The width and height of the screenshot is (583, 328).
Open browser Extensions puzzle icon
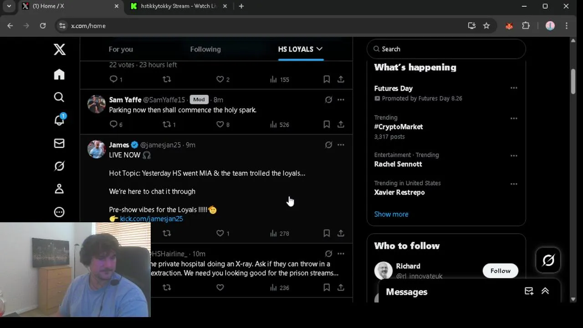click(526, 26)
